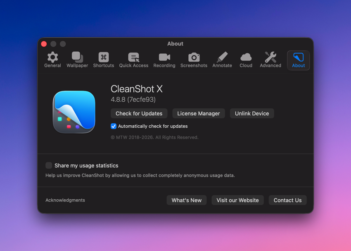Image resolution: width=351 pixels, height=251 pixels.
Task: Enable Share my usage statistics
Action: click(49, 165)
